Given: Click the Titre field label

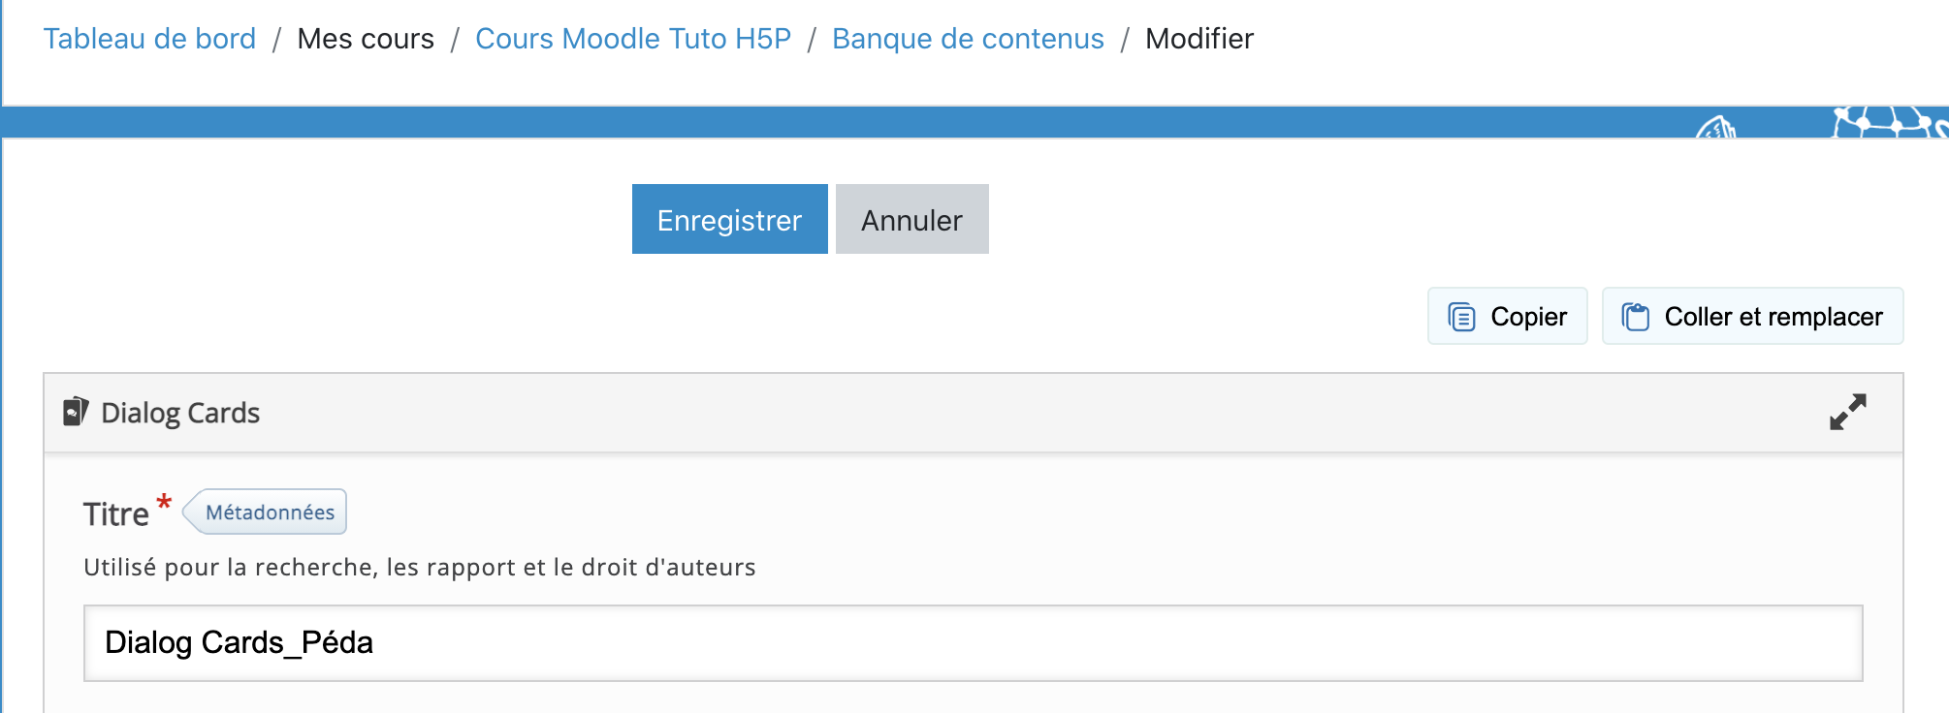Looking at the screenshot, I should (116, 514).
